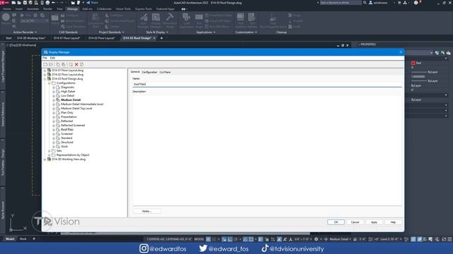
Task: Click the Name input field containing Roof Plan
Action: pos(267,84)
